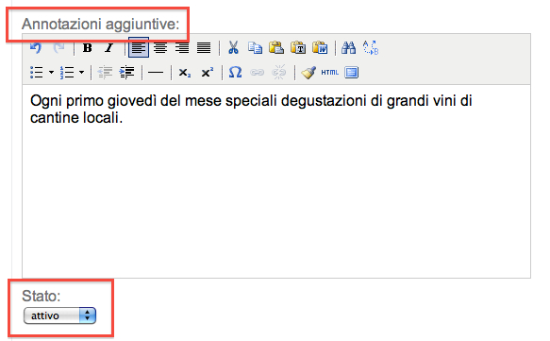Clean up messy code with brush icon
550x341 pixels.
(308, 73)
